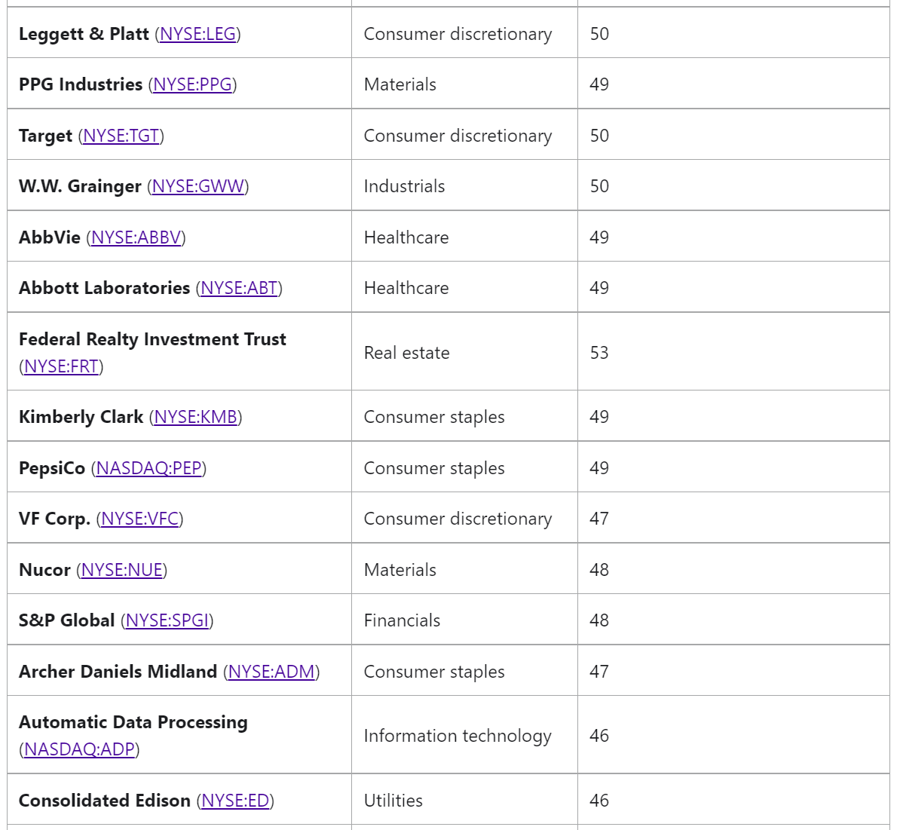This screenshot has width=897, height=830.
Task: Click the NYSE:KMB Kimberly Clark link
Action: 196,417
